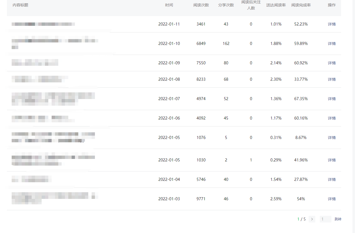
Task: Click the read count 9771
Action: 201,199
